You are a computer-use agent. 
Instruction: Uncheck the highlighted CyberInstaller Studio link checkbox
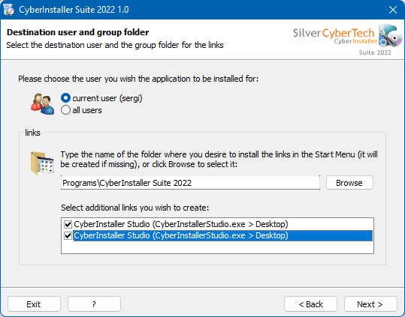pyautogui.click(x=68, y=235)
